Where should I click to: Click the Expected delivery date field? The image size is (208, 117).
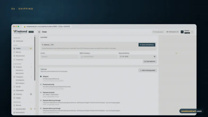click(138, 57)
